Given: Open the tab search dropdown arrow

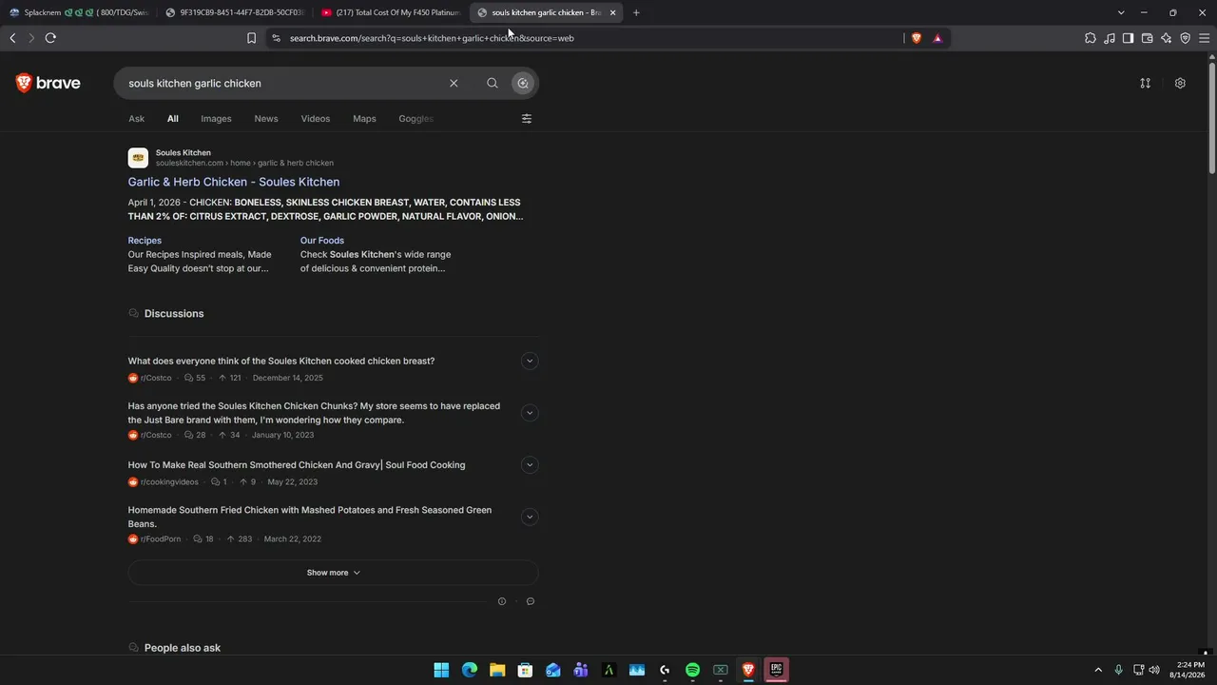Looking at the screenshot, I should tap(1121, 12).
